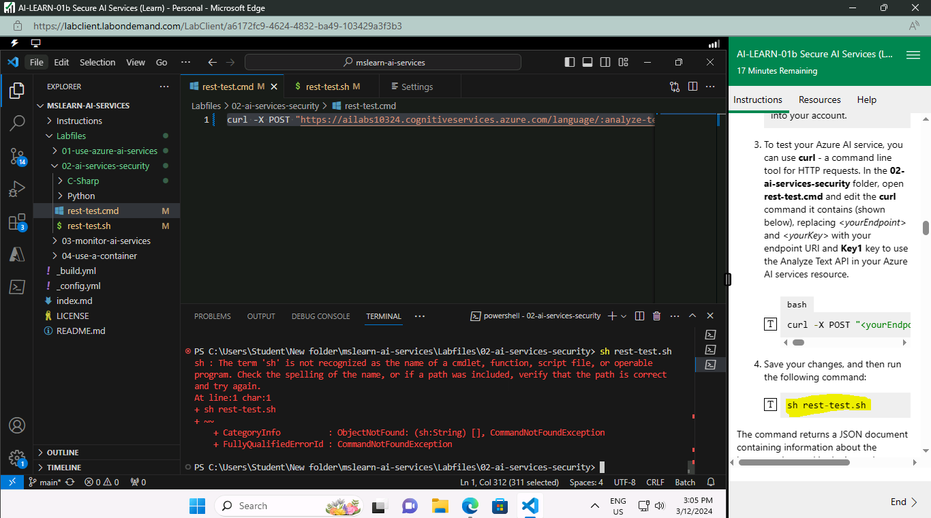This screenshot has height=518, width=931.
Task: Switch to the PROBLEMS panel tab
Action: click(x=213, y=316)
